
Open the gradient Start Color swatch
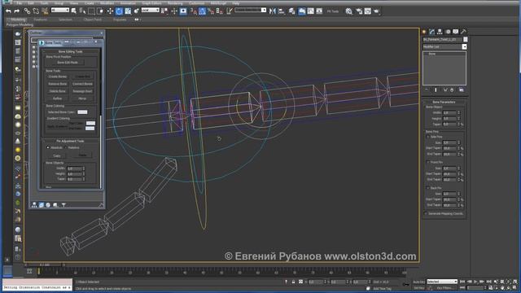tap(90, 123)
